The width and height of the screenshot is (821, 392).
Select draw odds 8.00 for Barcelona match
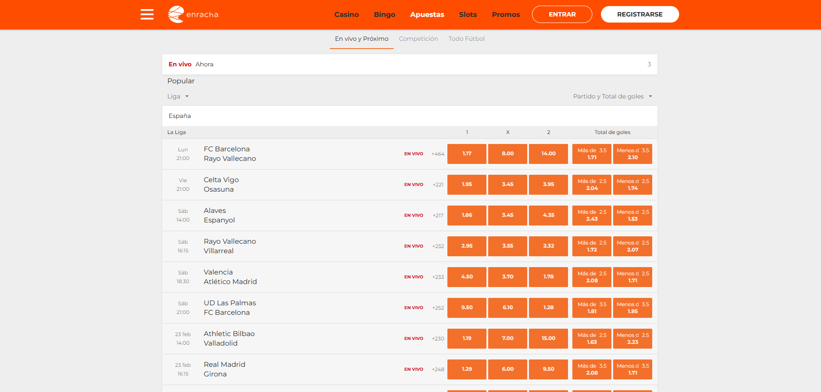(508, 154)
